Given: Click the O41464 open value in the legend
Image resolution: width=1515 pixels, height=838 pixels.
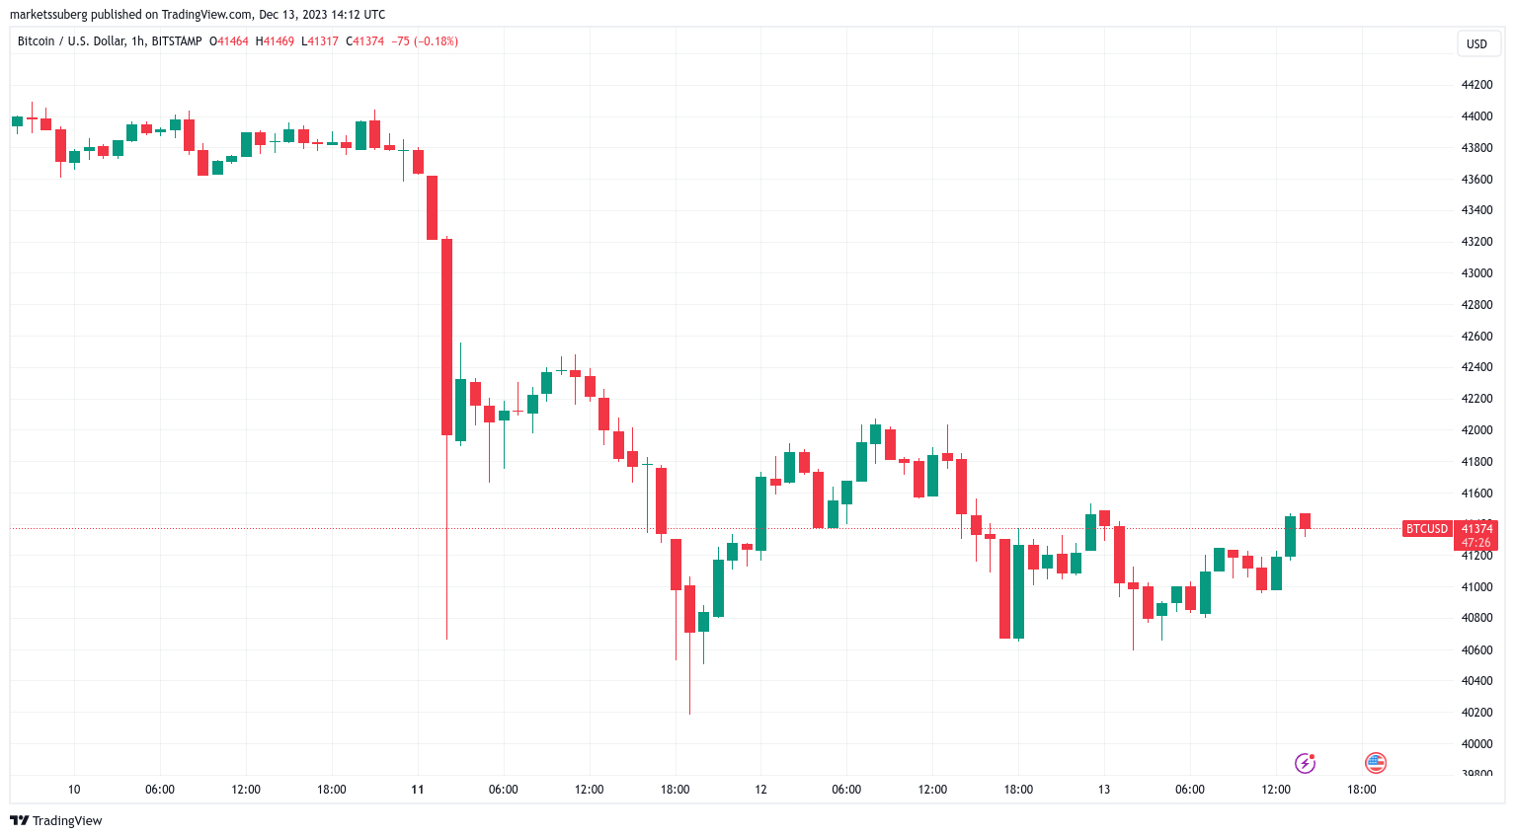Looking at the screenshot, I should pyautogui.click(x=229, y=41).
